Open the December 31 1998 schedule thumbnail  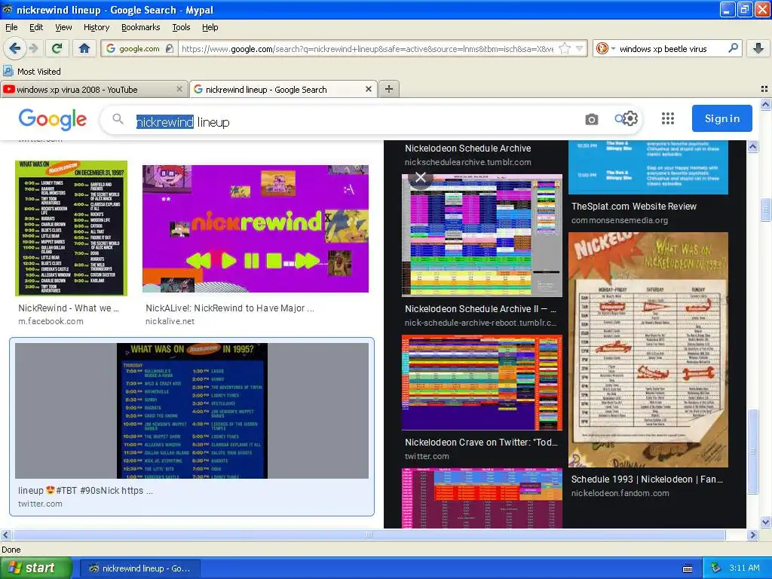[x=71, y=228]
